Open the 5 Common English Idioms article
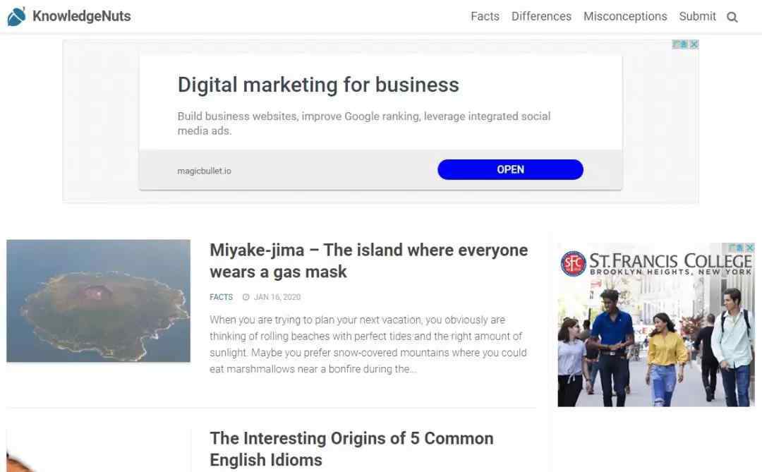The height and width of the screenshot is (472, 762). pyautogui.click(x=351, y=448)
